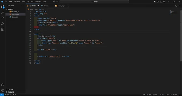The height and width of the screenshot is (96, 182).
Task: Split the editor to the right
Action: 176,6
